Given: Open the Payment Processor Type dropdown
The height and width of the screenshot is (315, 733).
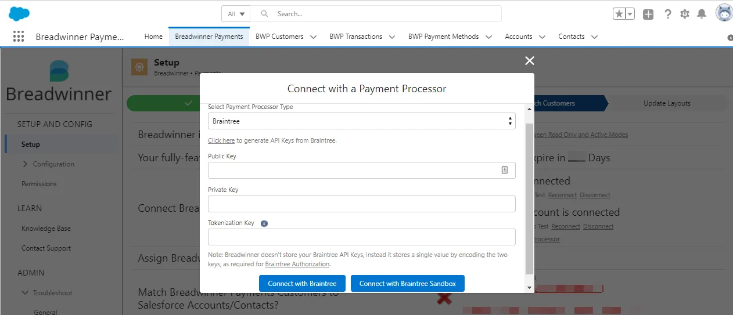Looking at the screenshot, I should pos(361,121).
